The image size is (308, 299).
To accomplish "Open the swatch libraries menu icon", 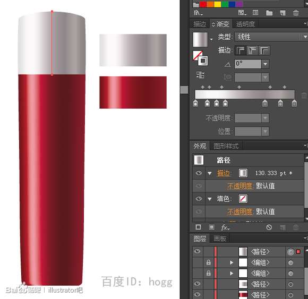I will coord(198,13).
